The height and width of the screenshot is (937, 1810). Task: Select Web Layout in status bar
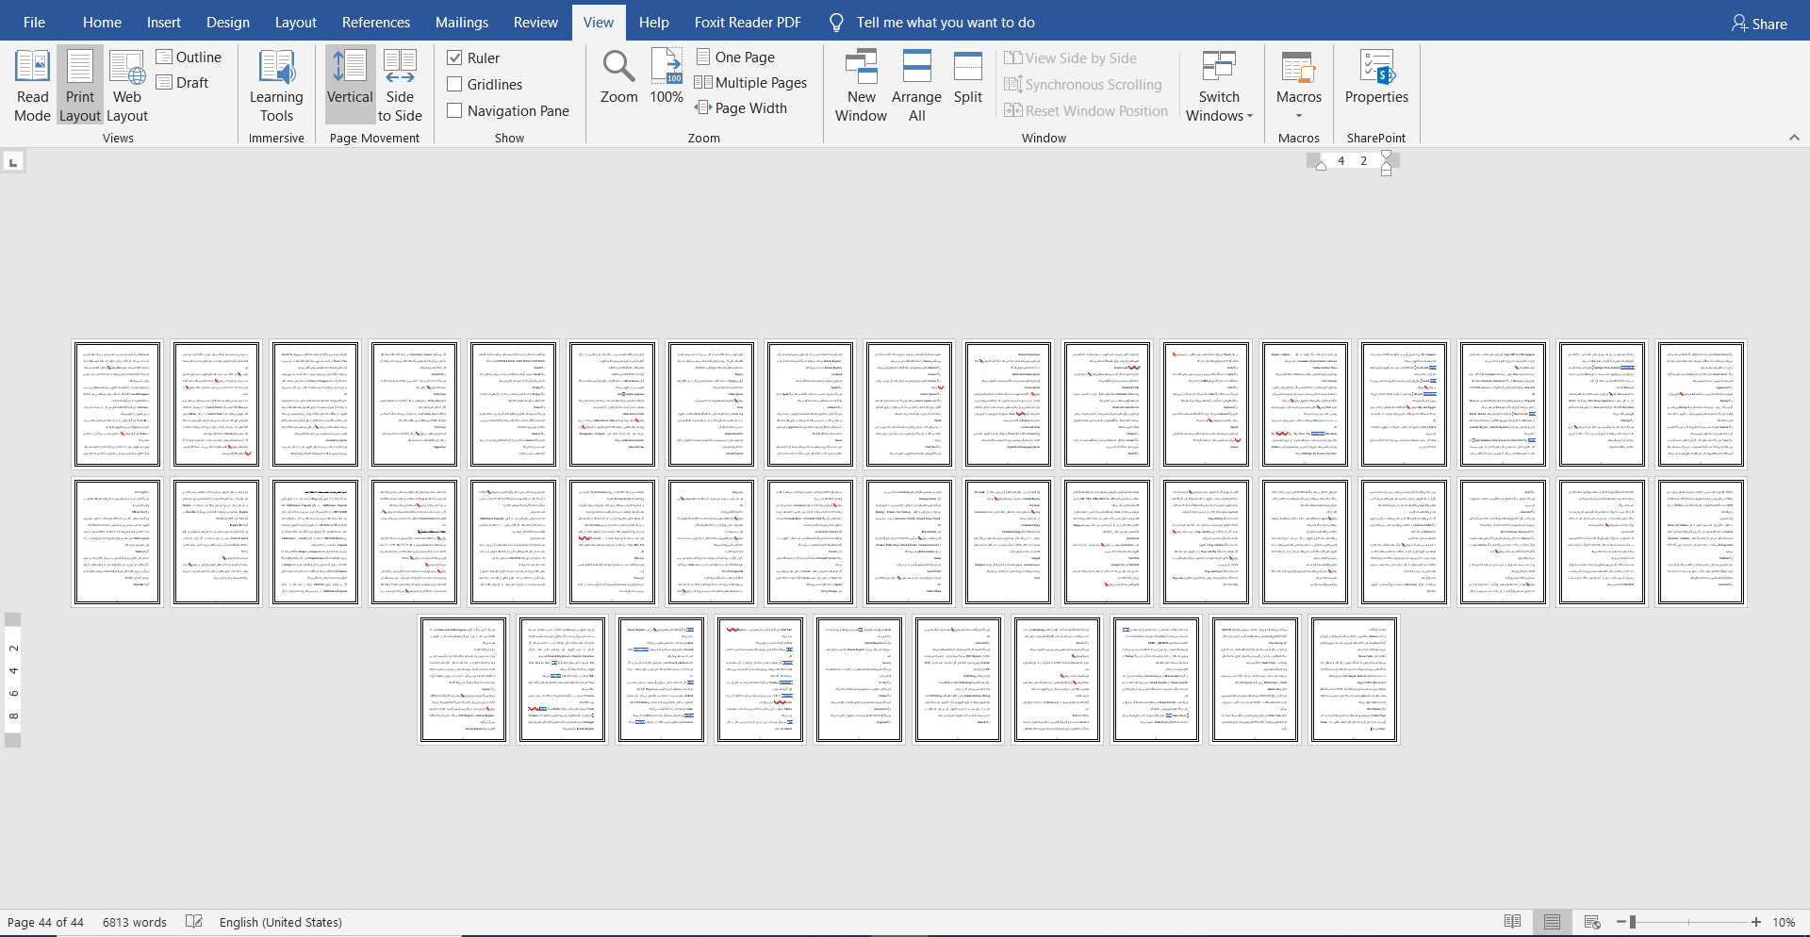click(x=1592, y=922)
